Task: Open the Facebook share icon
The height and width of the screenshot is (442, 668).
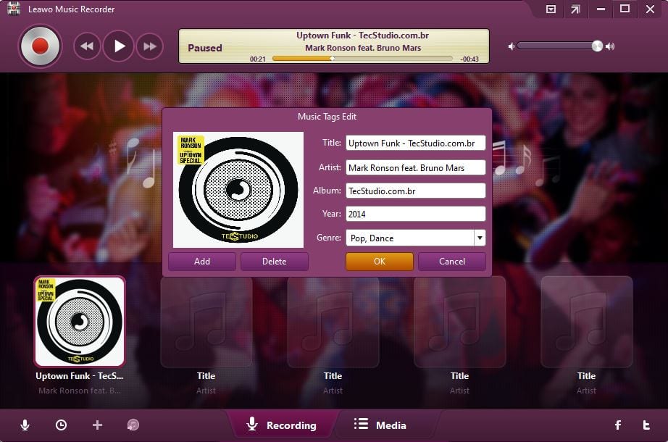Action: click(618, 425)
